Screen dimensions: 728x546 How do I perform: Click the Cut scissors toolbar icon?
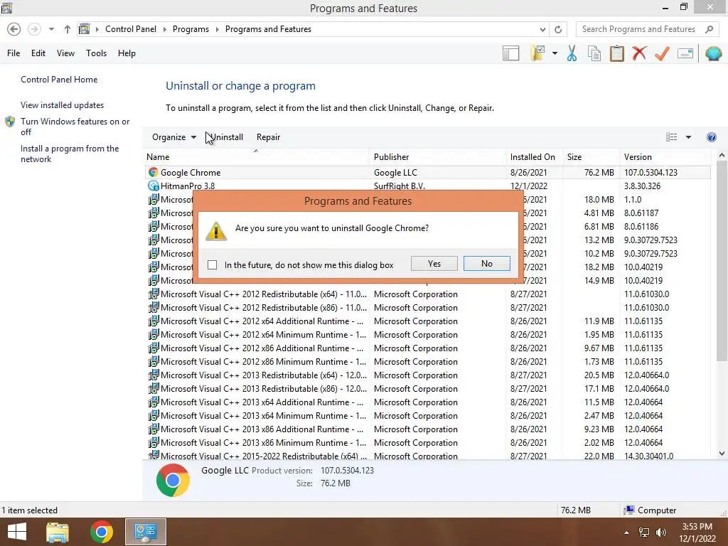click(572, 53)
